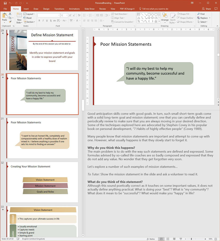Open the File tab
220x241 pixels.
pyautogui.click(x=5, y=9)
